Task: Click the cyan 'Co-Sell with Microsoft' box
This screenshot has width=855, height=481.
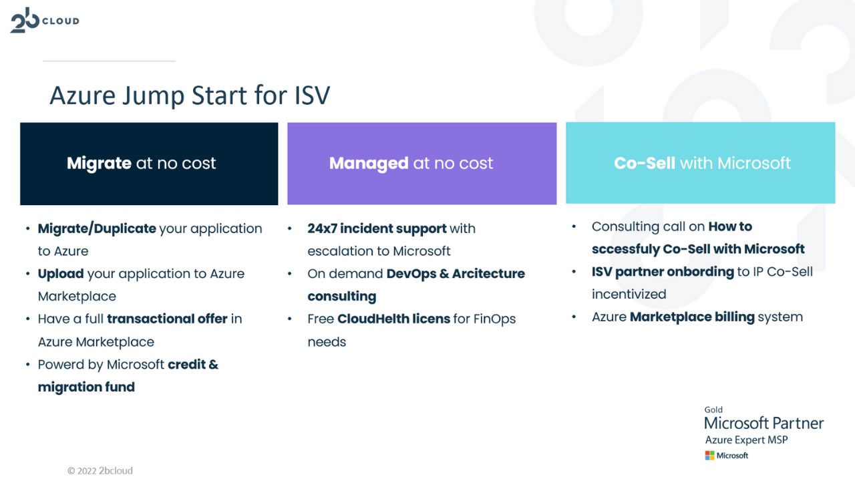Action: coord(700,164)
